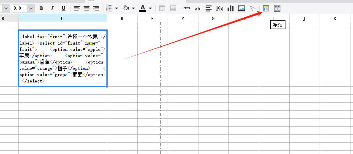This screenshot has height=154, width=353.
Task: Expand the font color dropdown arrow
Action: tap(150, 8)
